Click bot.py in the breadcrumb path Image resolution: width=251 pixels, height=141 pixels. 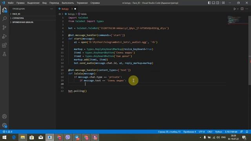(71, 14)
